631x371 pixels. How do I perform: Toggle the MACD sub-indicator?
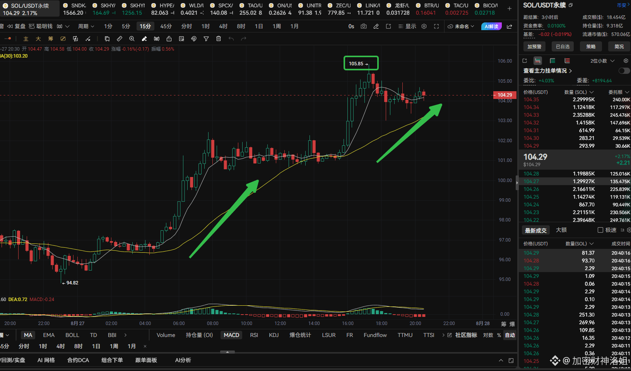point(231,335)
